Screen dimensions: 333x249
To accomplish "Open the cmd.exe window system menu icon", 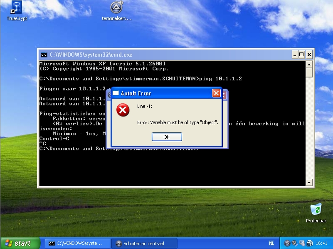I will [44, 55].
